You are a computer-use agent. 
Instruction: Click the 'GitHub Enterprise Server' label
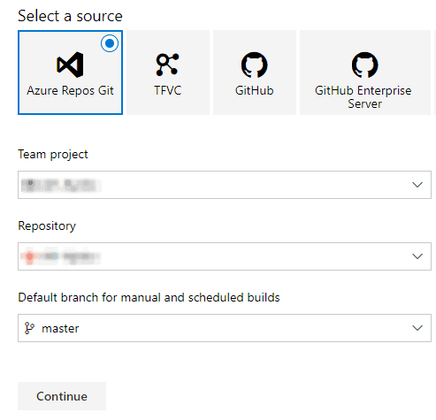pos(363,97)
